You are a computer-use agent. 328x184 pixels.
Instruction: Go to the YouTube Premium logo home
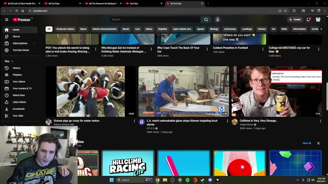(x=22, y=20)
